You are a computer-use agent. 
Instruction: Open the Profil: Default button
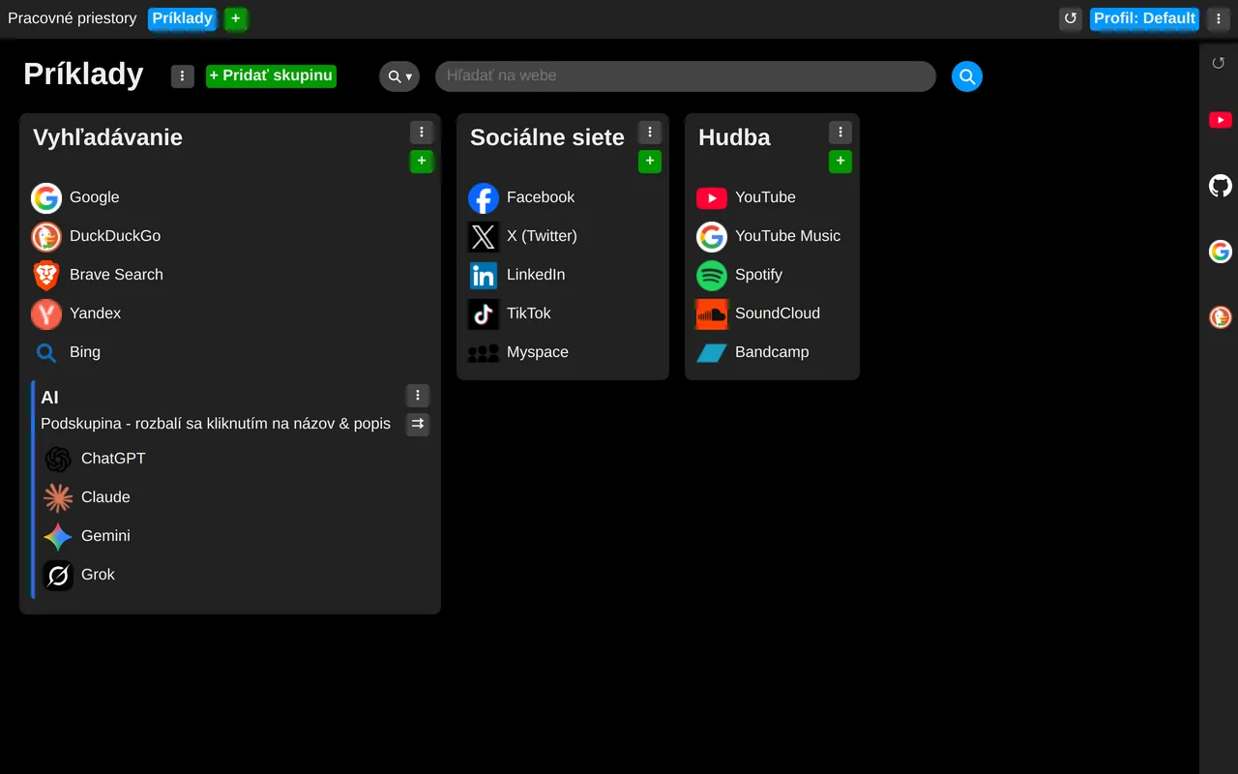1144,18
